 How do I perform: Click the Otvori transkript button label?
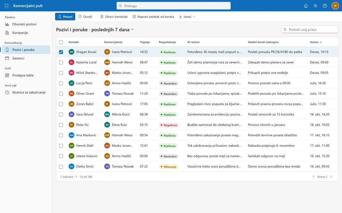point(116,16)
